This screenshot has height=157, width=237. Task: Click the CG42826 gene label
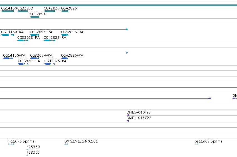click(69, 8)
